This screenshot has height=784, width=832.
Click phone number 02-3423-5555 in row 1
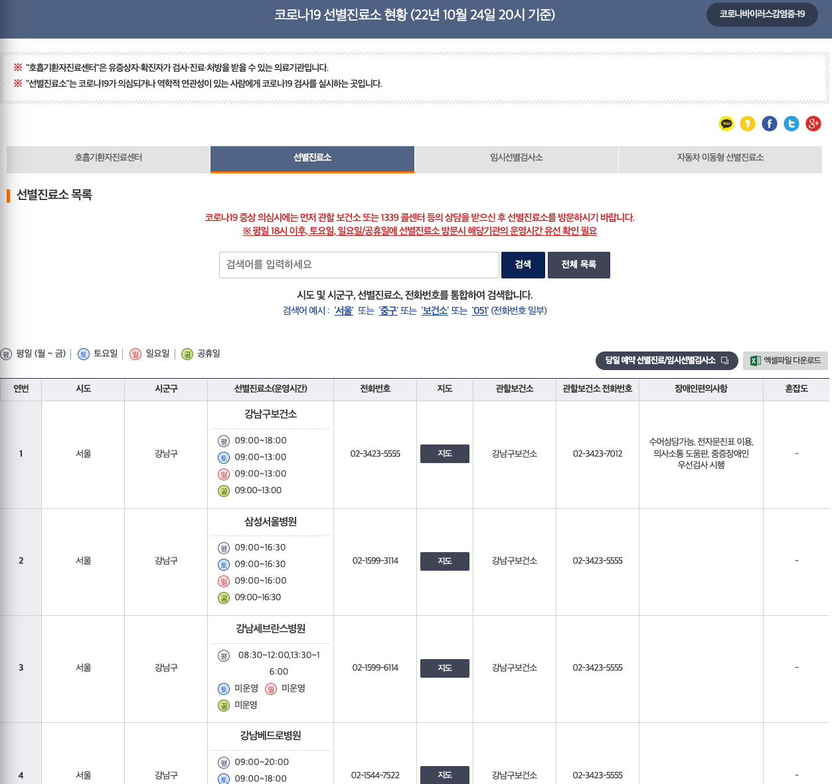375,454
